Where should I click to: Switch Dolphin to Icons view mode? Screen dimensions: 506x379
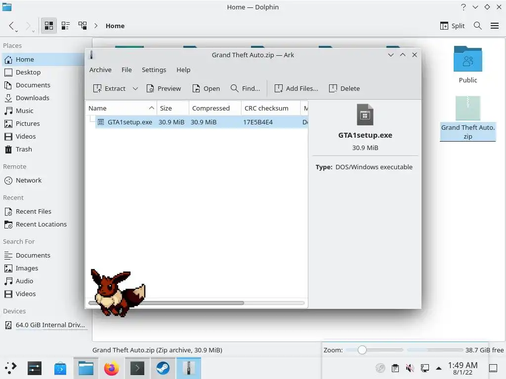(49, 26)
